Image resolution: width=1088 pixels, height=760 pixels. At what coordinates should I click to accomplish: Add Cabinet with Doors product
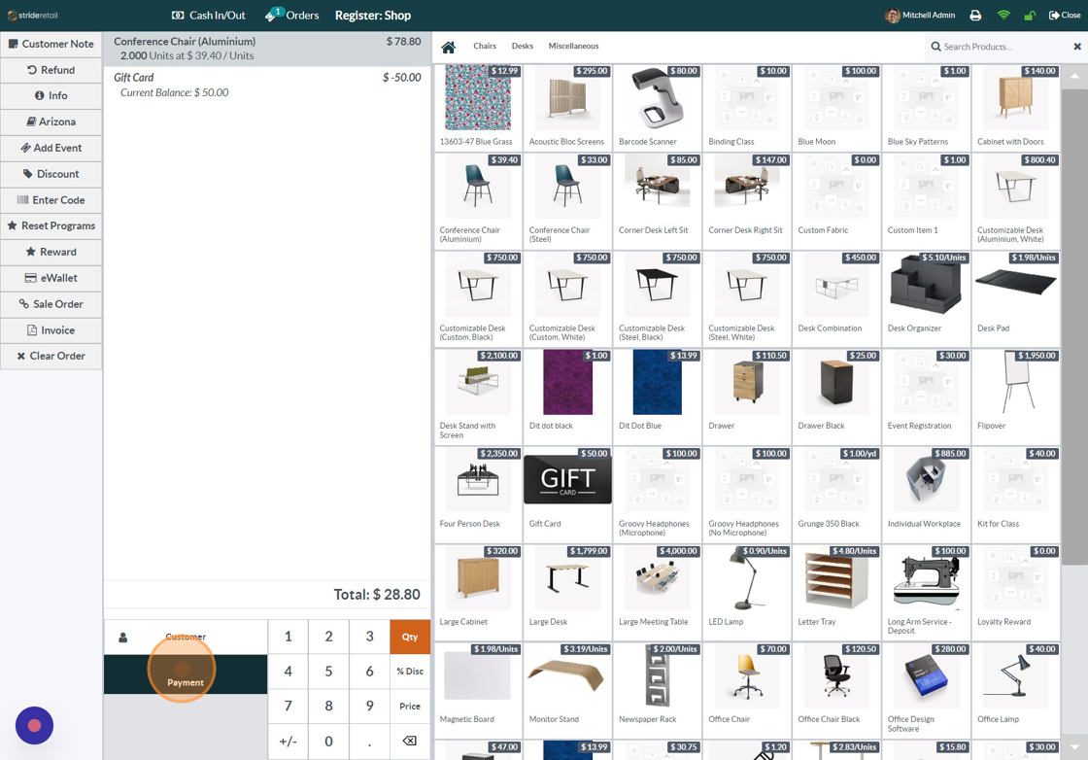click(1016, 108)
